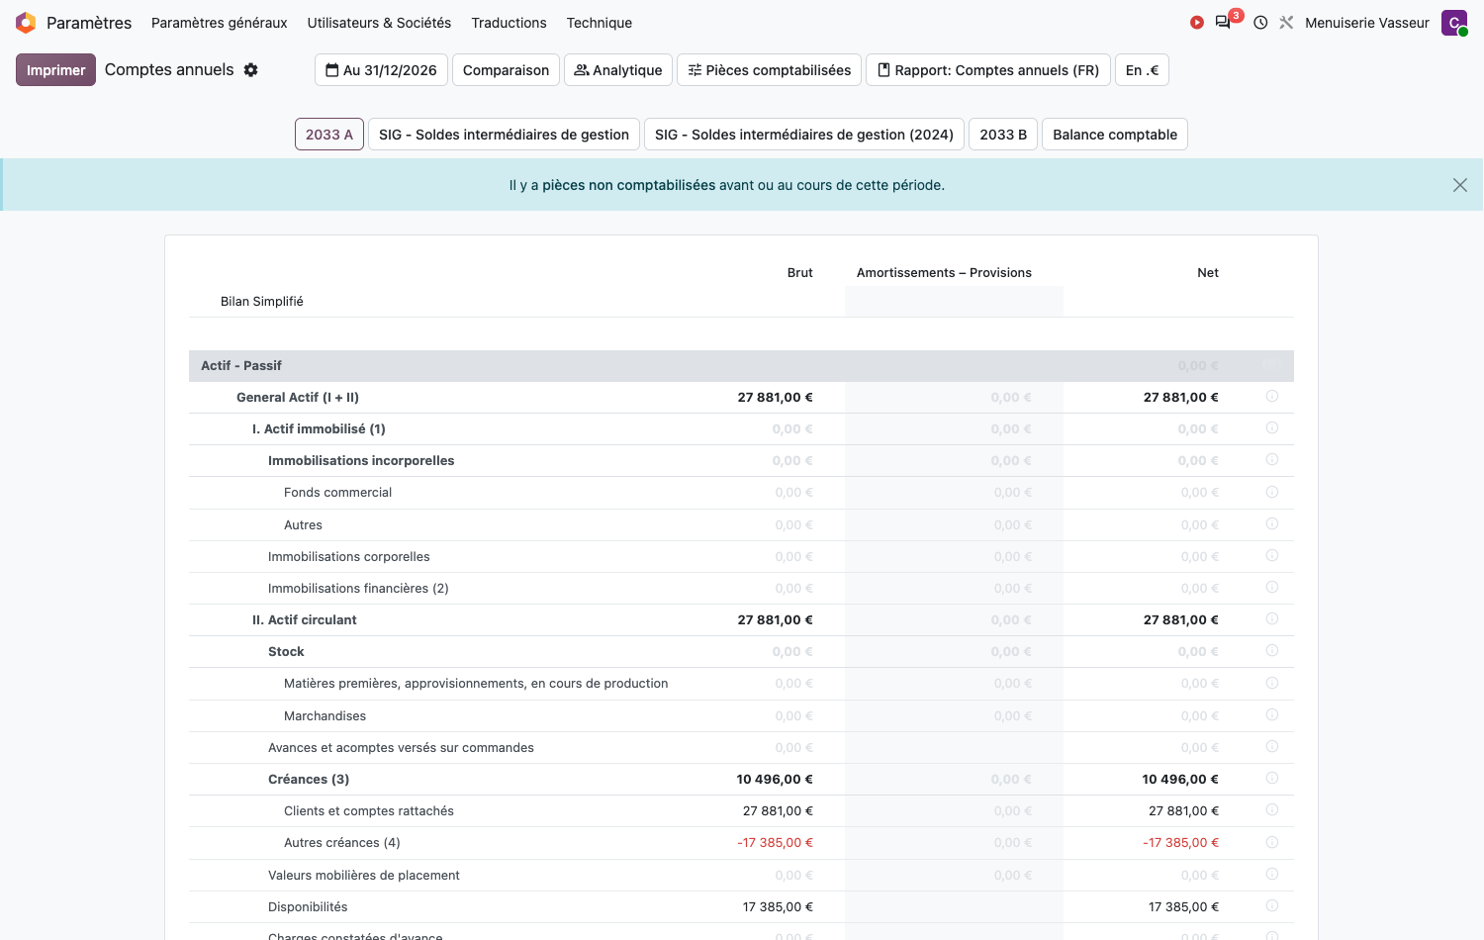This screenshot has height=940, width=1484.
Task: Click info icon on General Actif row
Action: point(1272,397)
